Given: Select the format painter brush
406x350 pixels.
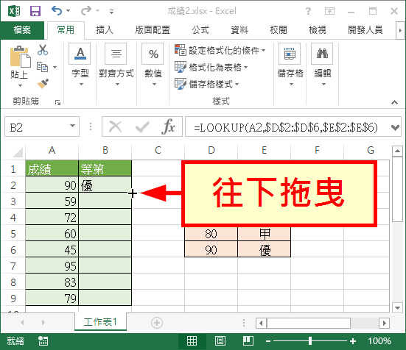Looking at the screenshot, I should (x=43, y=84).
